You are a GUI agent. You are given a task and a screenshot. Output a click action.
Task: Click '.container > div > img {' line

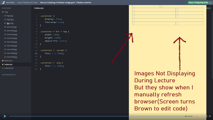(55, 32)
